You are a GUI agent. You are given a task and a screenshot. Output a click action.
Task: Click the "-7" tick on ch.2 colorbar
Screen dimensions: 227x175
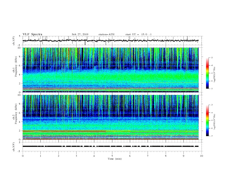coord(212,136)
